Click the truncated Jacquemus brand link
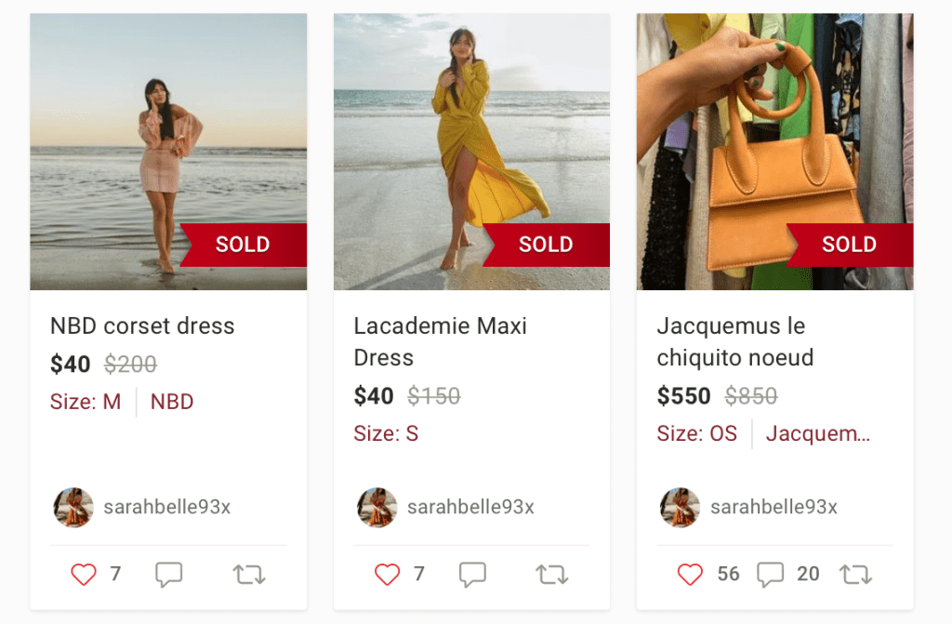 click(818, 434)
